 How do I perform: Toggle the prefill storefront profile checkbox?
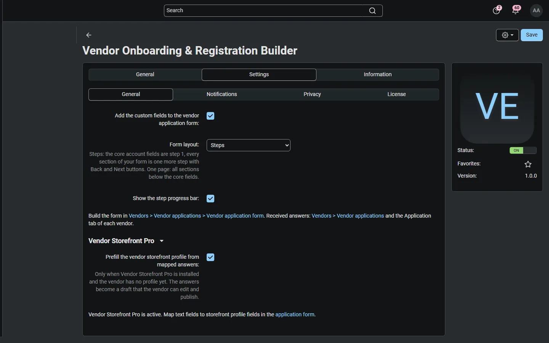(210, 257)
